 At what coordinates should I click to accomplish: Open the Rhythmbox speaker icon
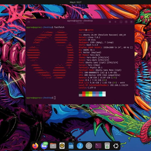coord(62,146)
